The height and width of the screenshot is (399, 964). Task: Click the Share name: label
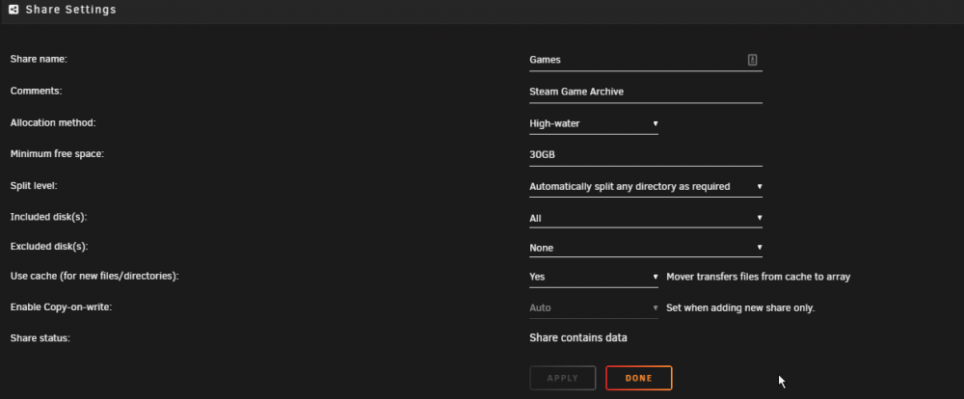point(39,59)
